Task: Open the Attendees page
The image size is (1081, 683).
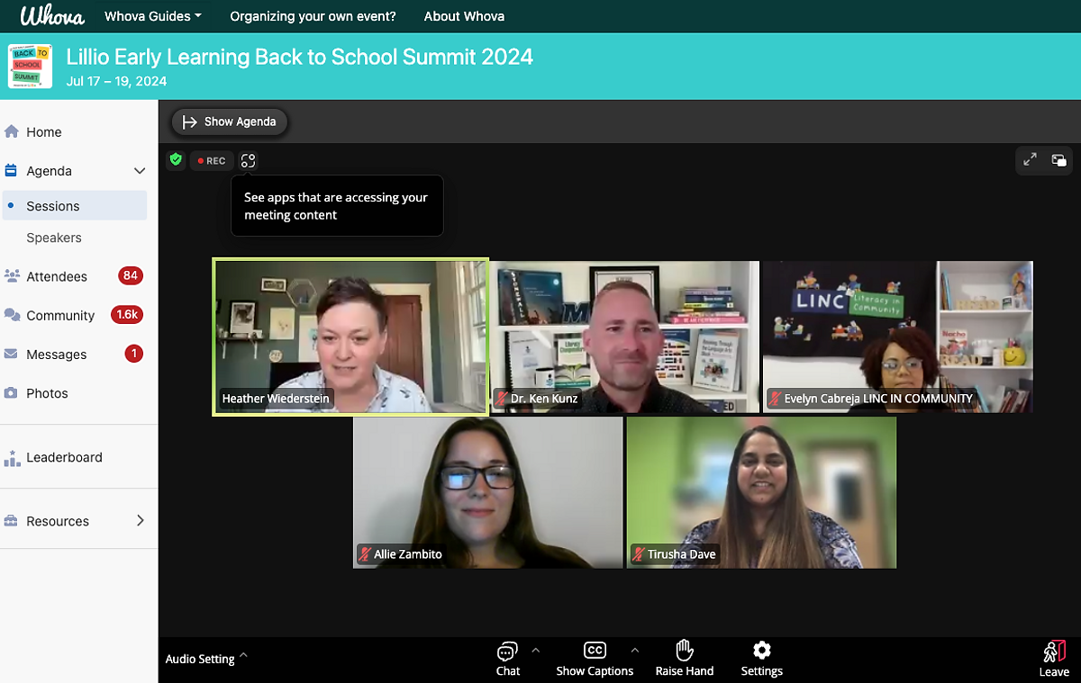Action: [x=57, y=276]
